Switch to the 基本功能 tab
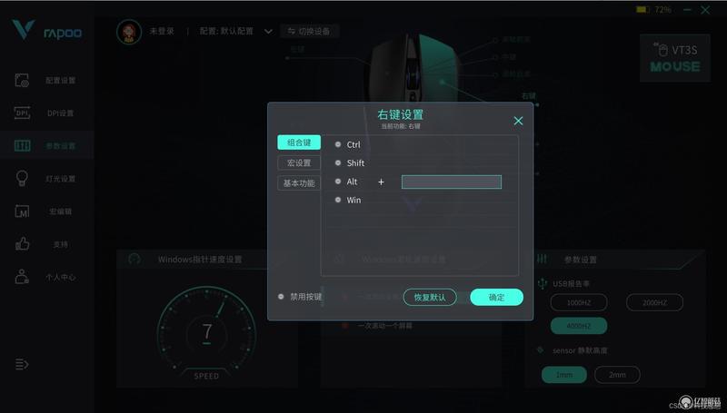The width and height of the screenshot is (727, 413). pyautogui.click(x=299, y=183)
